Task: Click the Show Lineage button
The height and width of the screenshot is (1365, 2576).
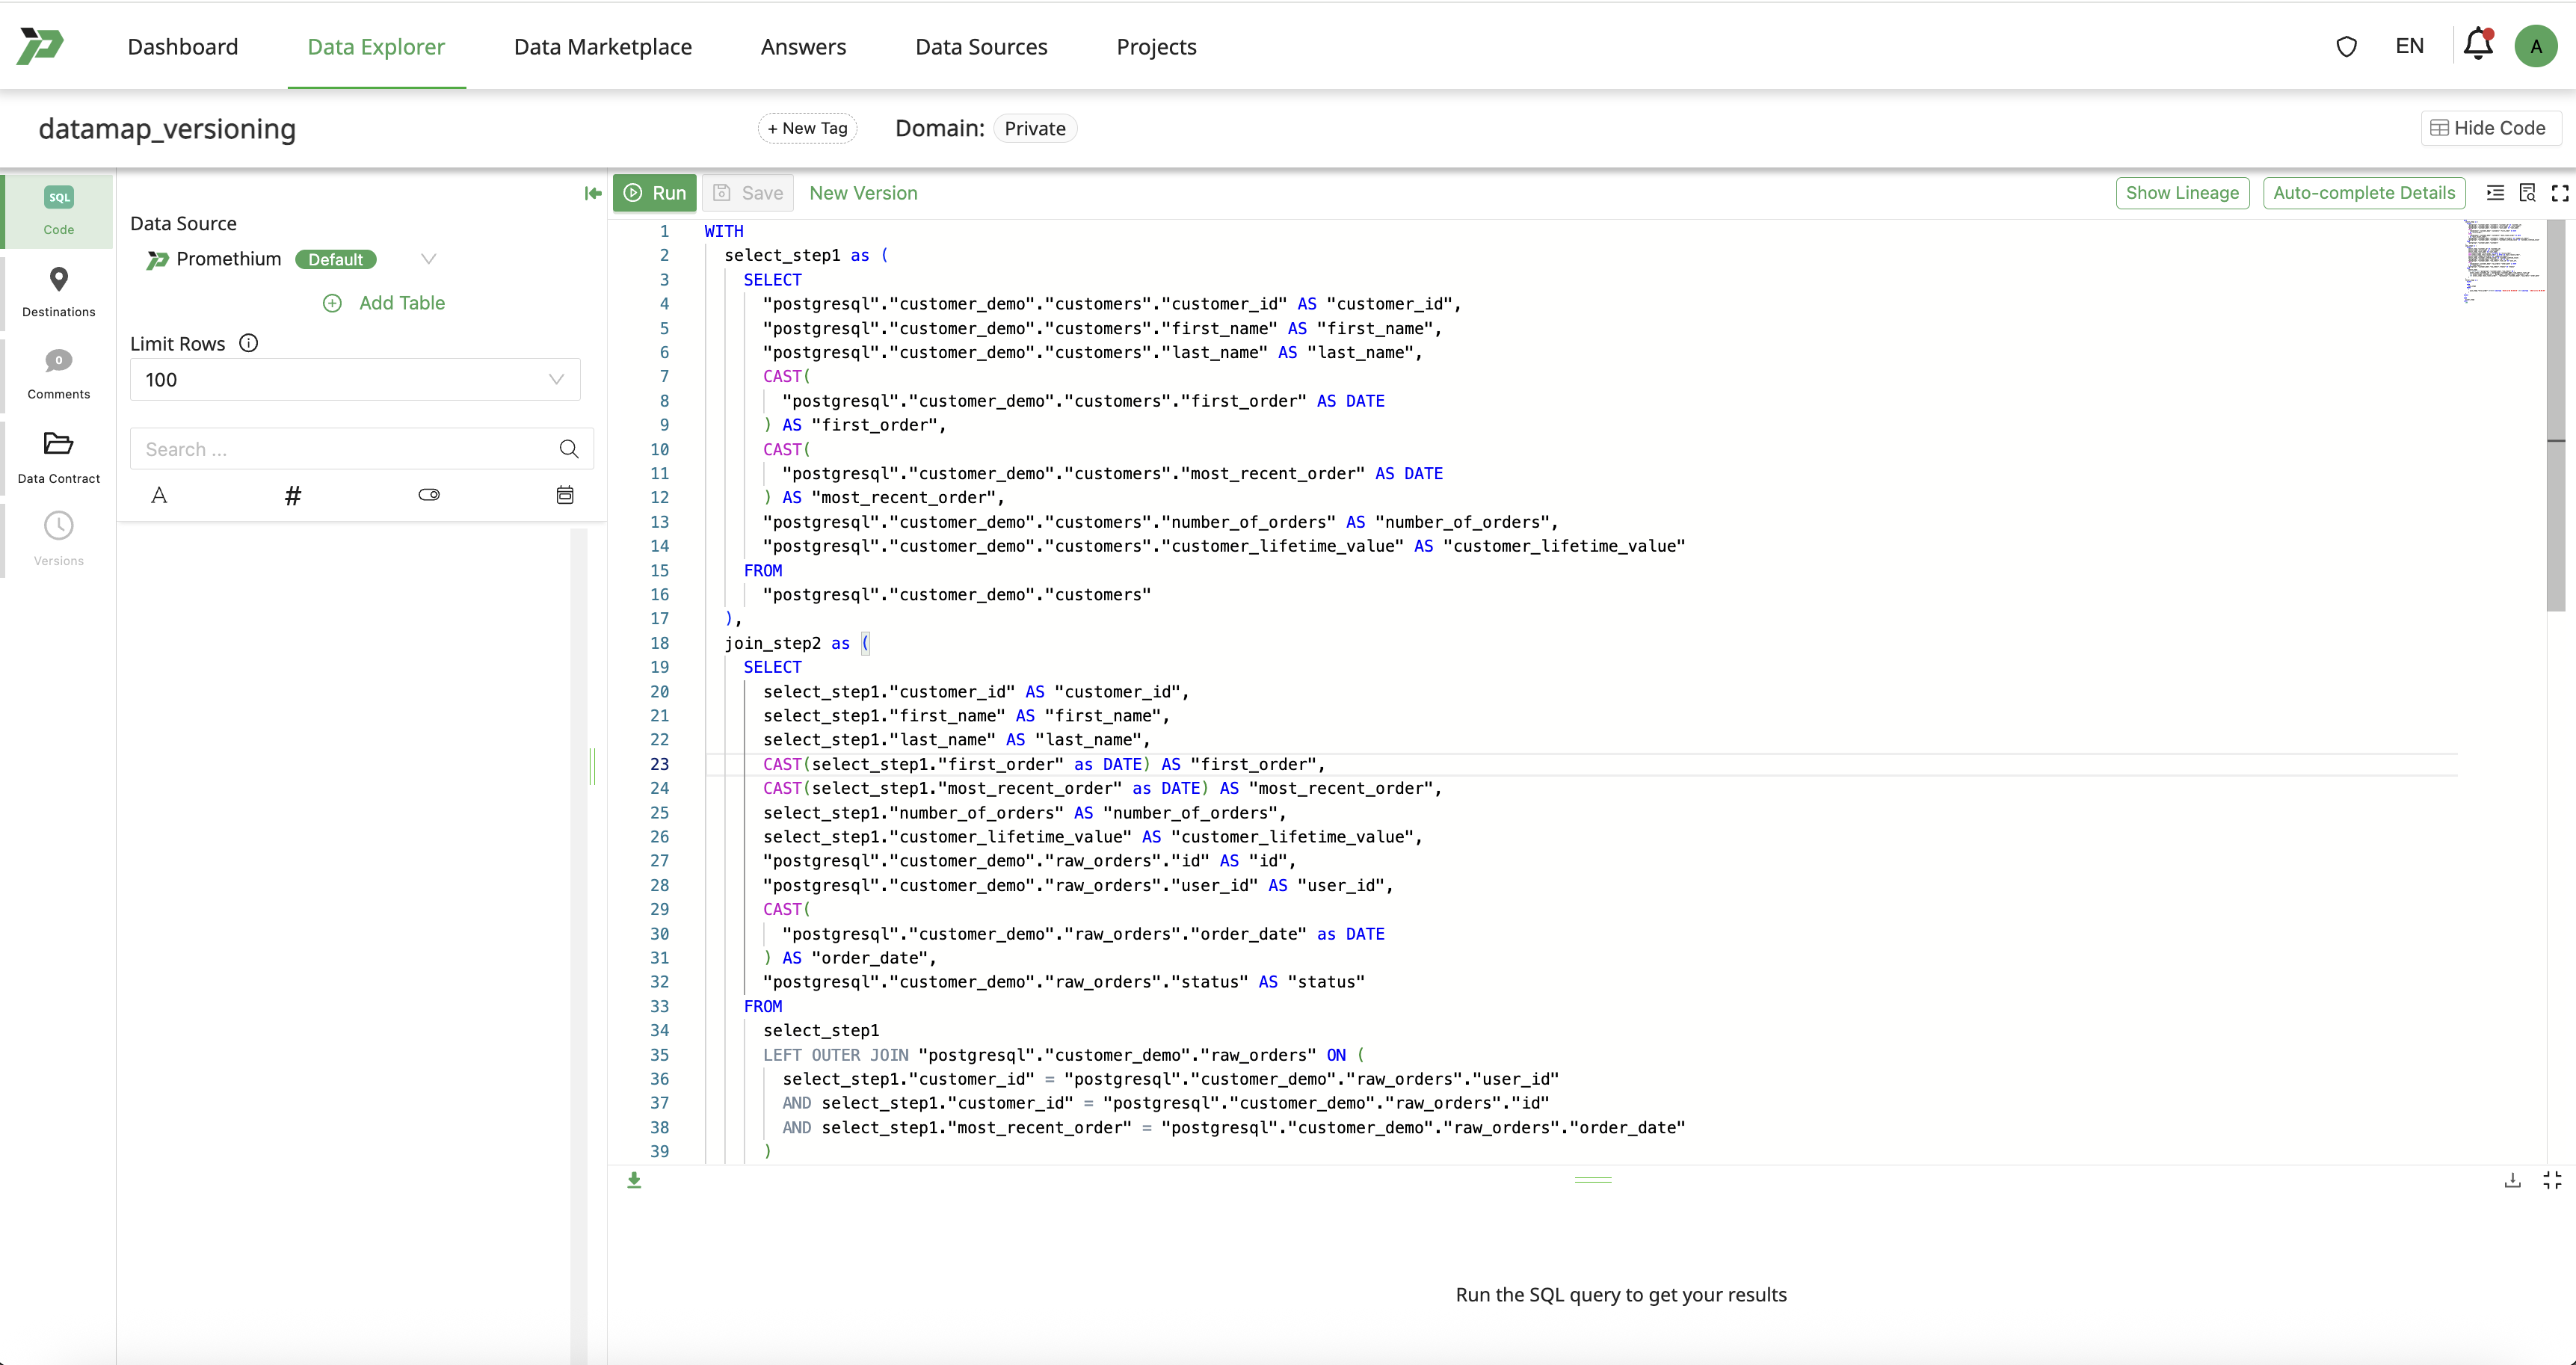Action: [2182, 193]
